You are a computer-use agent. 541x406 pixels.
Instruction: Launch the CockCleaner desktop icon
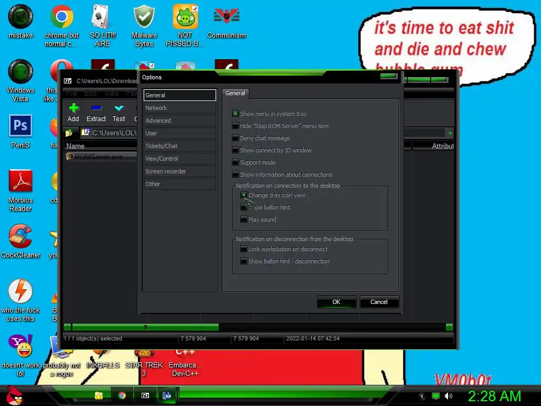(x=21, y=241)
